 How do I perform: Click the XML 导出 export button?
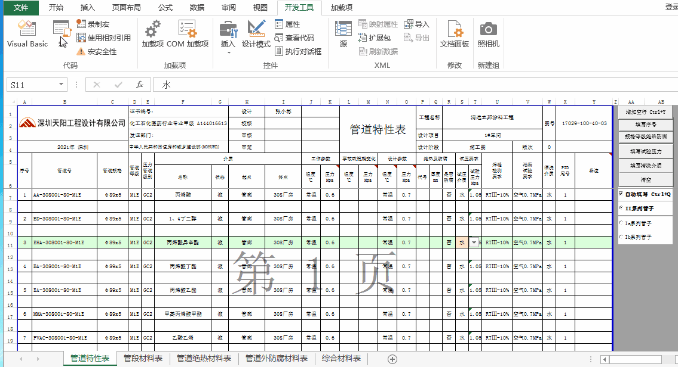pos(416,38)
